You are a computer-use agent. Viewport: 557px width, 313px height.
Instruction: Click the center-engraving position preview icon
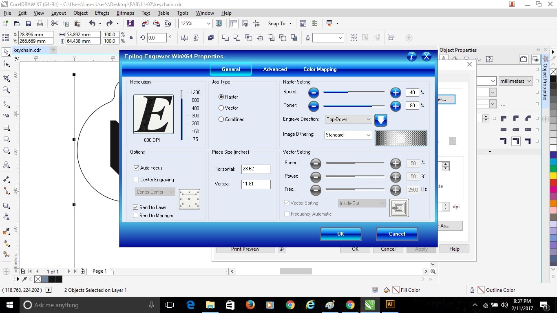pos(189,199)
